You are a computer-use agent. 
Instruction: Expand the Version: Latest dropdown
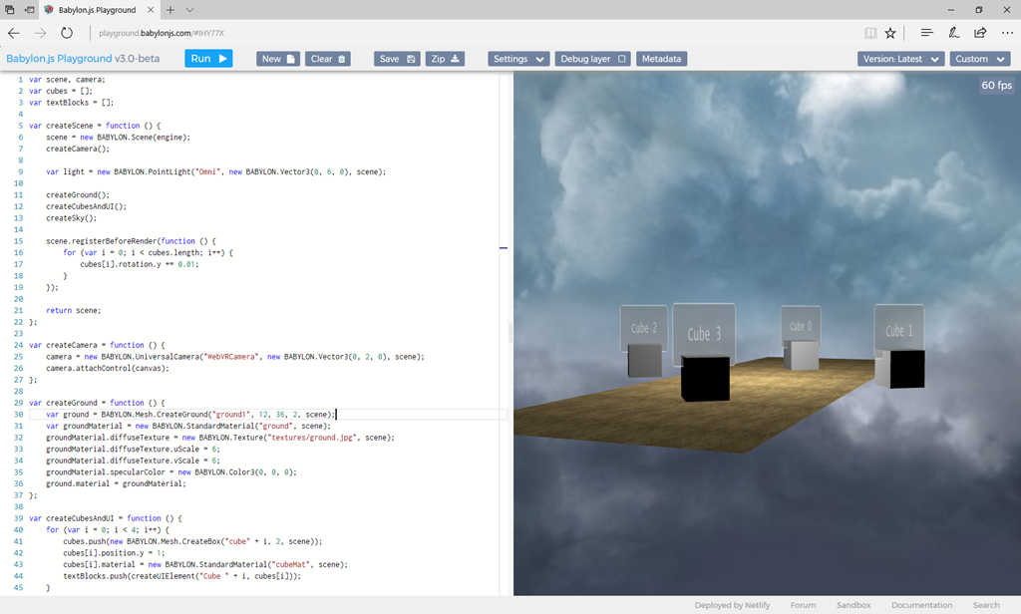tap(900, 59)
